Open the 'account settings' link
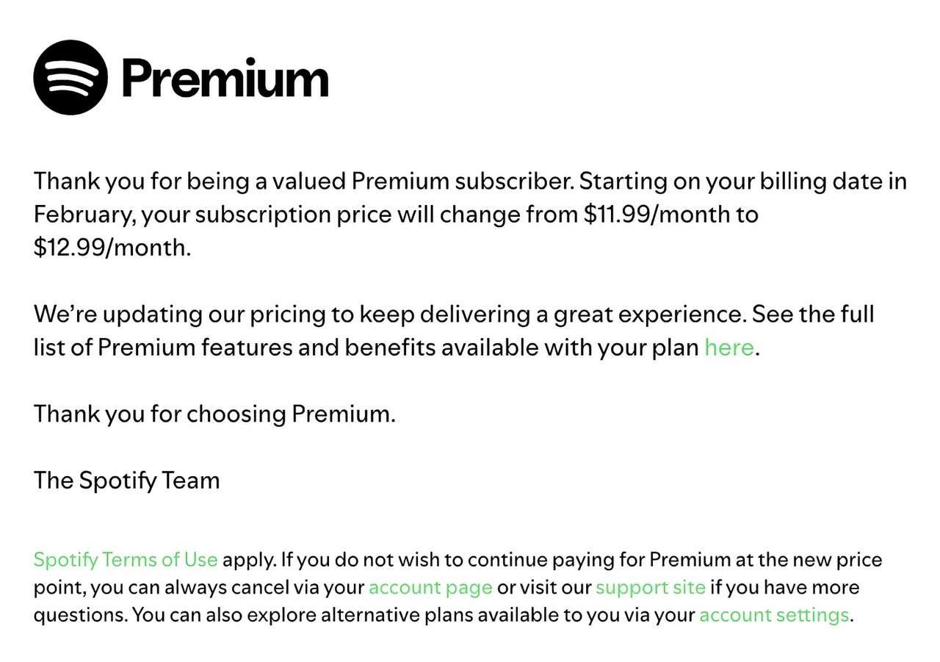 pyautogui.click(x=774, y=614)
